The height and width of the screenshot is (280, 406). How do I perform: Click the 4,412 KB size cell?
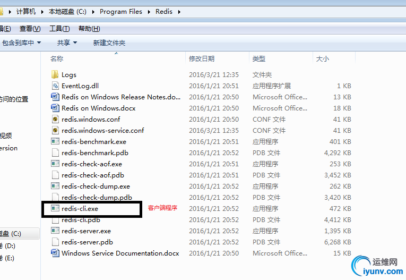point(338,220)
